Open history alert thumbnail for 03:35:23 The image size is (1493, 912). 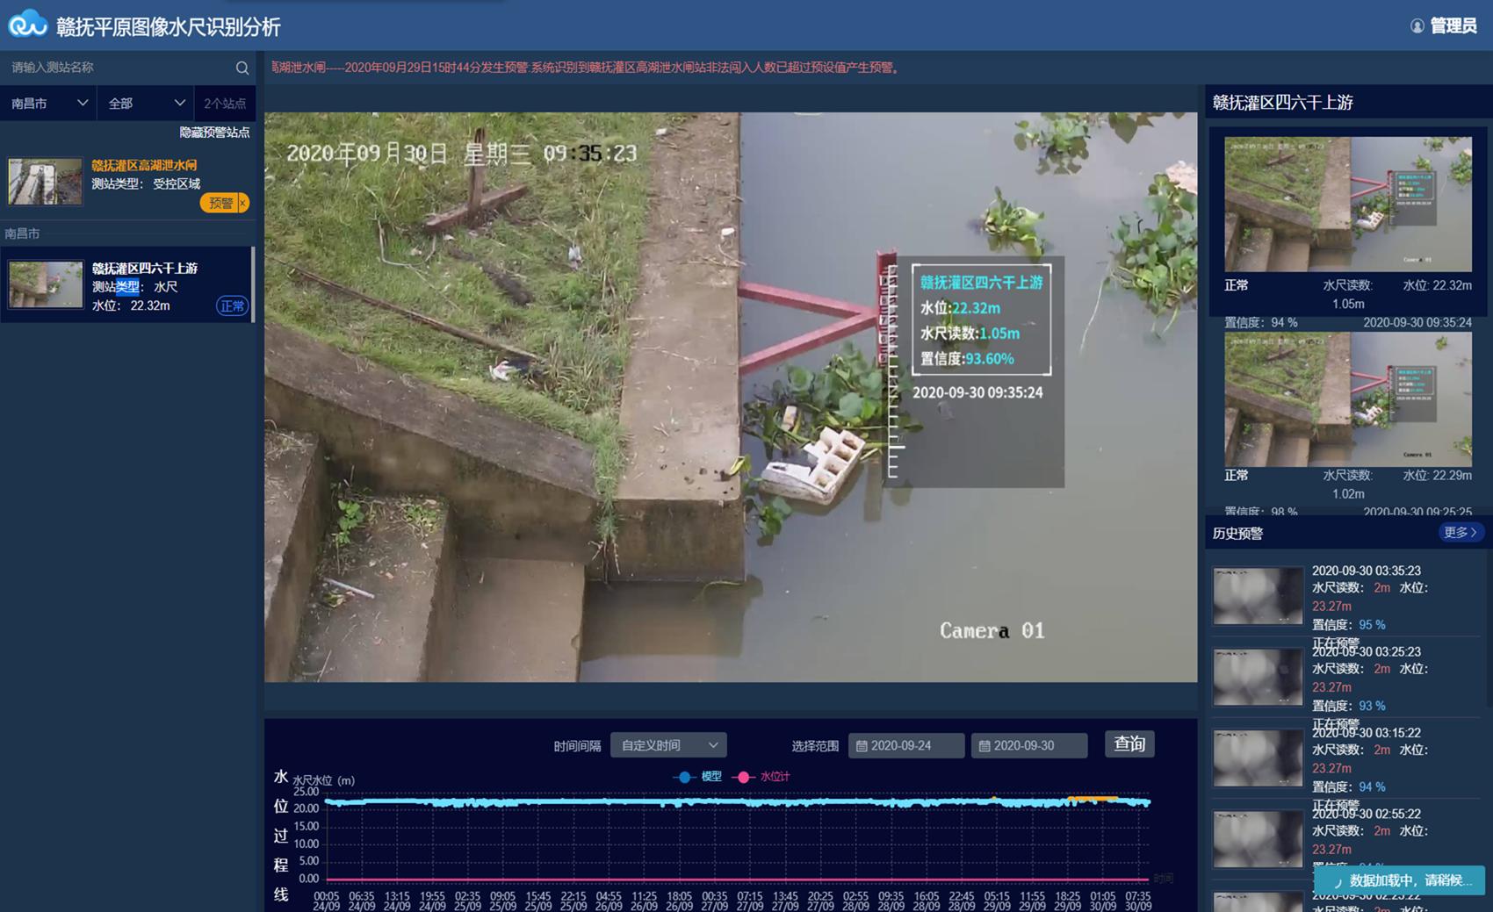click(1258, 596)
